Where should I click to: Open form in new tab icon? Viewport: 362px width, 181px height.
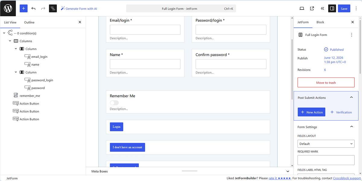pyautogui.click(x=312, y=8)
